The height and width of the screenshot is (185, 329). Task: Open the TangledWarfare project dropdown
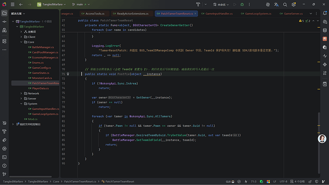pyautogui.click(x=51, y=4)
